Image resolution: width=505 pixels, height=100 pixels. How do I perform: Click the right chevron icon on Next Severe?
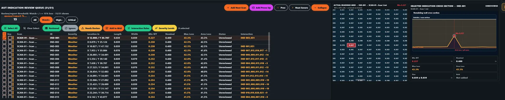(x=292, y=8)
